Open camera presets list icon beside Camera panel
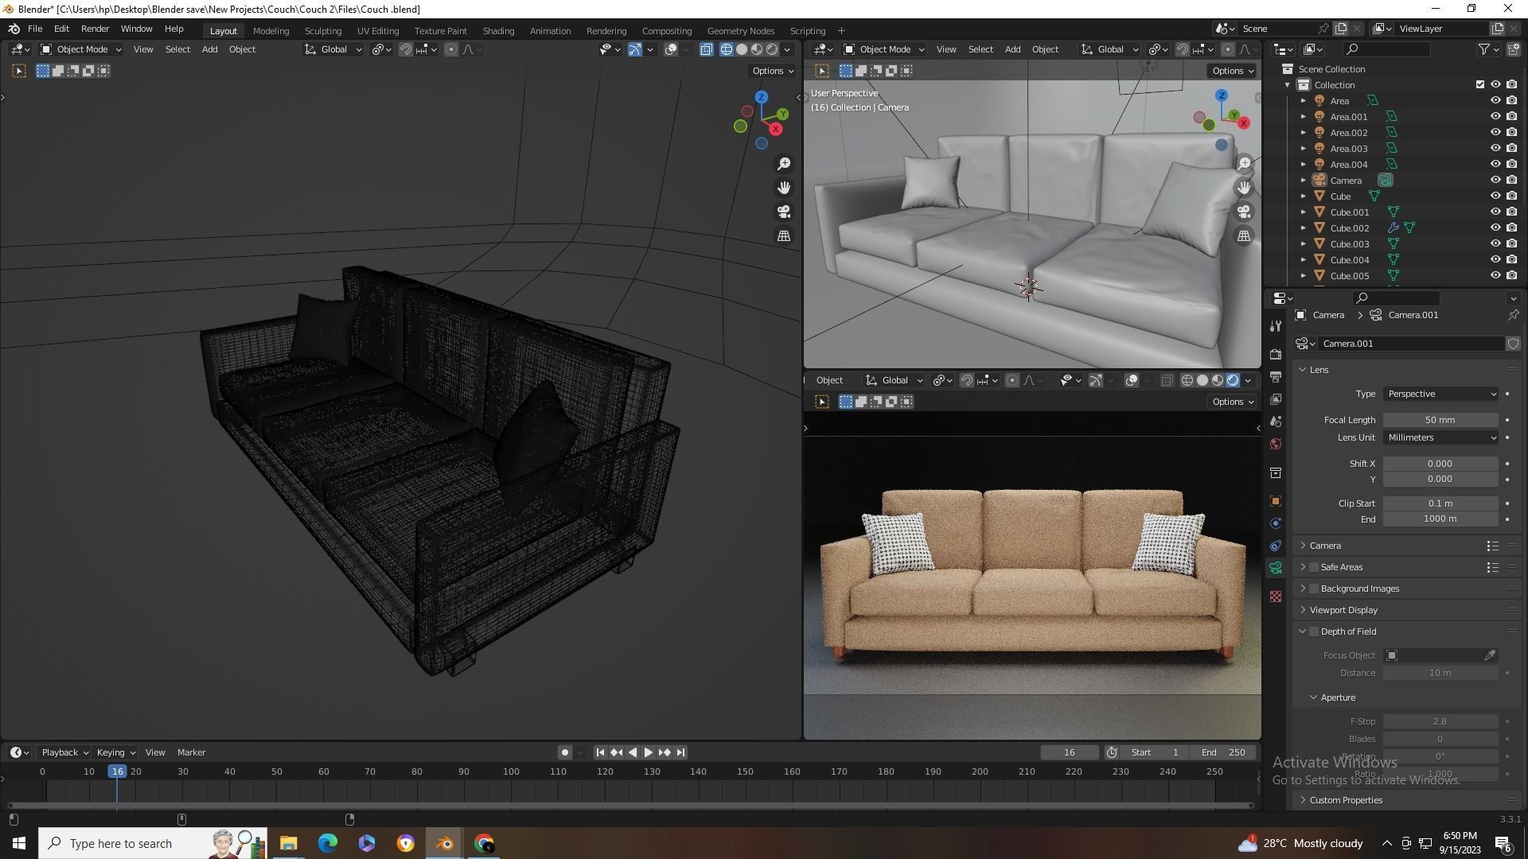Screen dimensions: 1528x859 click(1492, 546)
